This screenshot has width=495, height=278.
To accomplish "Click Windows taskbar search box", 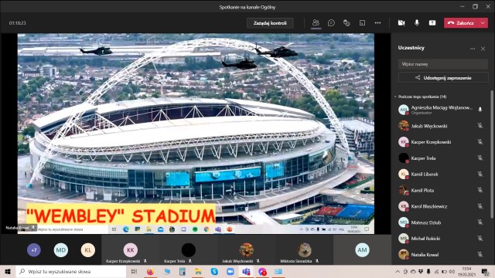I will (x=70, y=271).
